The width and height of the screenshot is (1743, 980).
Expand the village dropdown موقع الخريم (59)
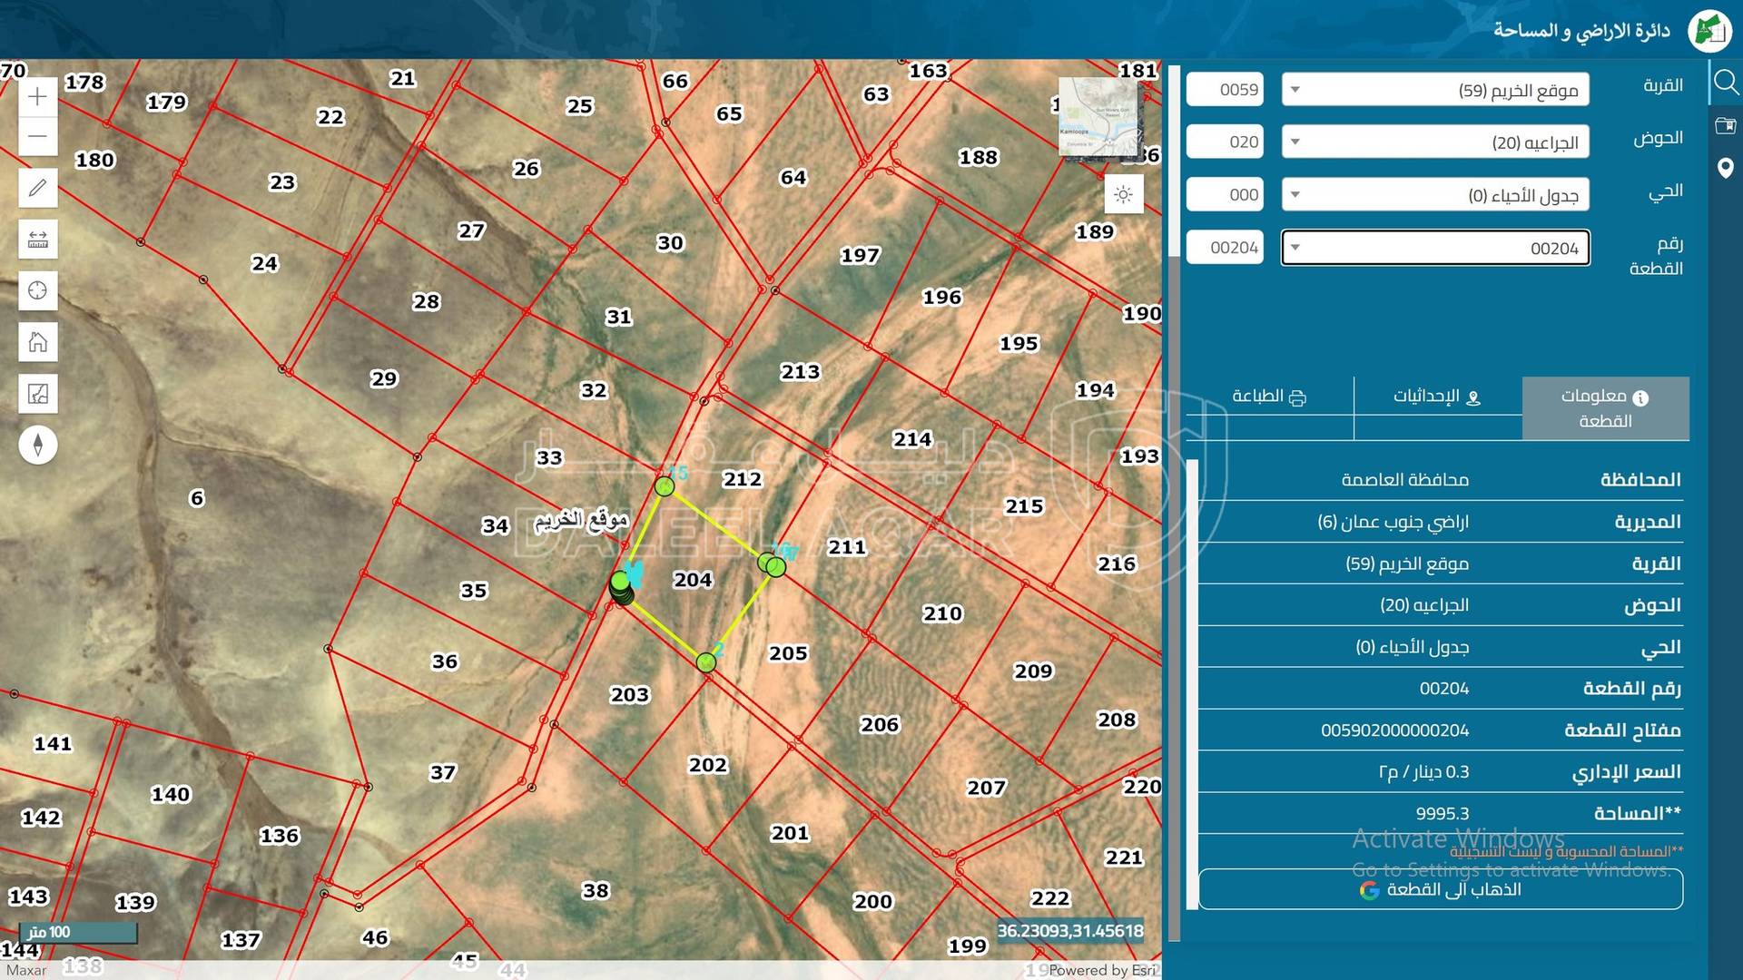(x=1434, y=90)
